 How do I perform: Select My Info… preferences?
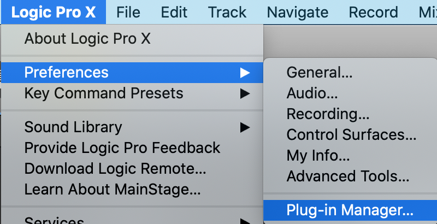[x=317, y=156]
